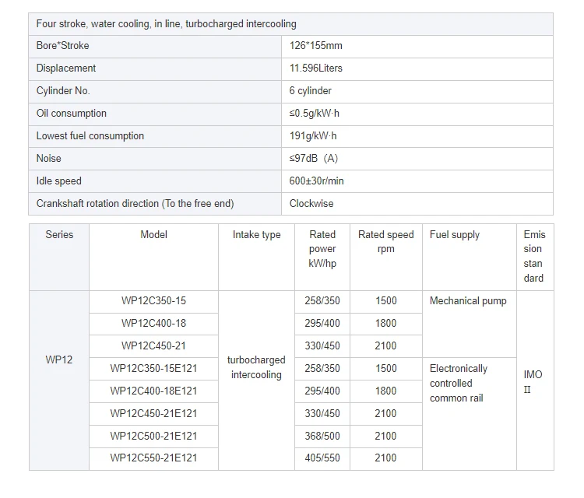The height and width of the screenshot is (498, 584).
Task: Click the 405/550 rated power value
Action: 322,458
